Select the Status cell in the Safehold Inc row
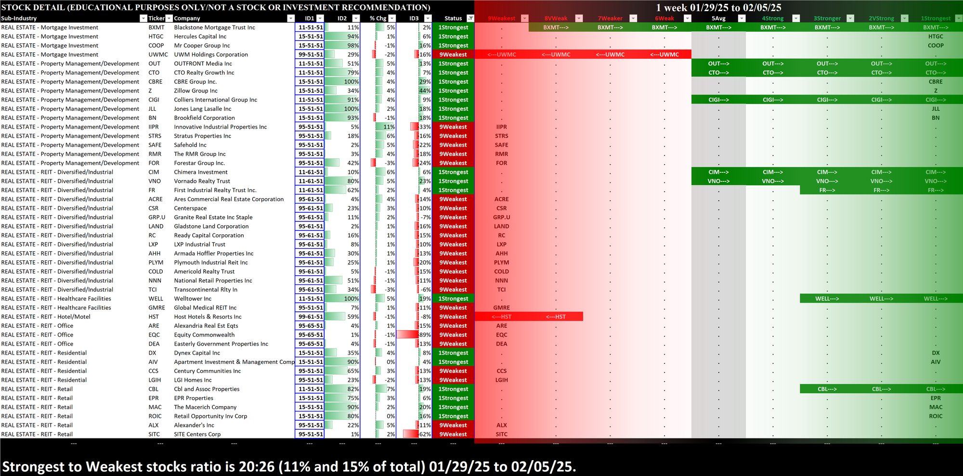Image resolution: width=963 pixels, height=476 pixels. pyautogui.click(x=453, y=145)
